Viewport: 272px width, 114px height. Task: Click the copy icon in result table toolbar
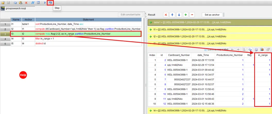(250, 50)
